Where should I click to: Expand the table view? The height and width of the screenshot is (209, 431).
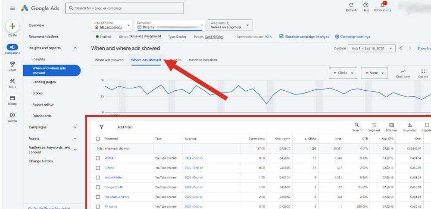(427, 127)
